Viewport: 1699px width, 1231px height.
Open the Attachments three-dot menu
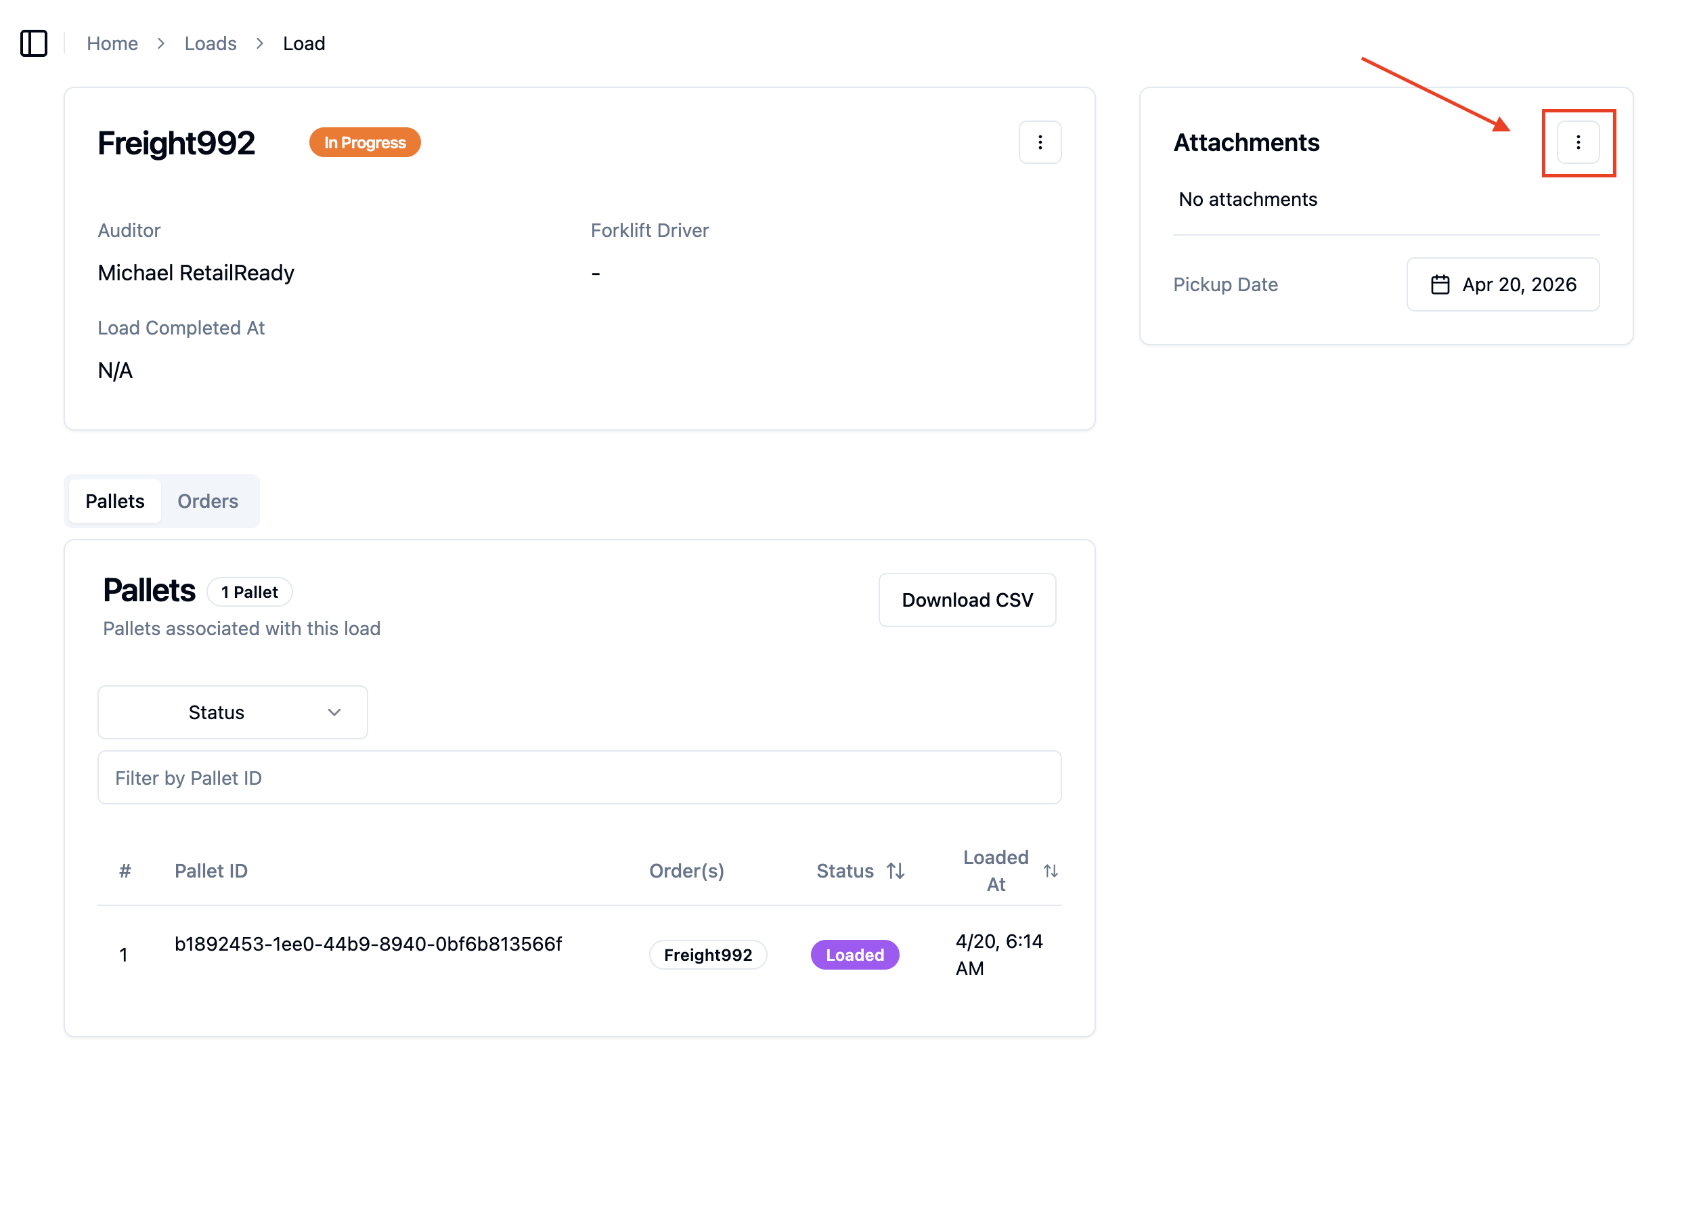tap(1578, 142)
